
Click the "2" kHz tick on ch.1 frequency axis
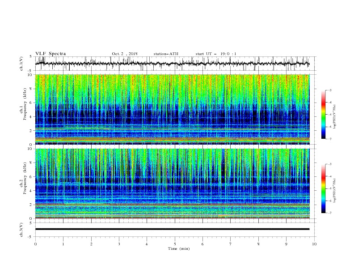pos(31,131)
